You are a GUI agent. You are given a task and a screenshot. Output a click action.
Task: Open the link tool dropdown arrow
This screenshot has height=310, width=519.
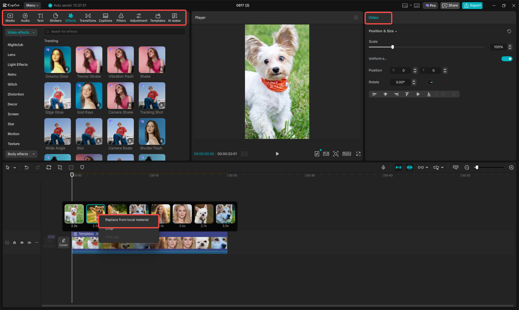click(x=427, y=167)
